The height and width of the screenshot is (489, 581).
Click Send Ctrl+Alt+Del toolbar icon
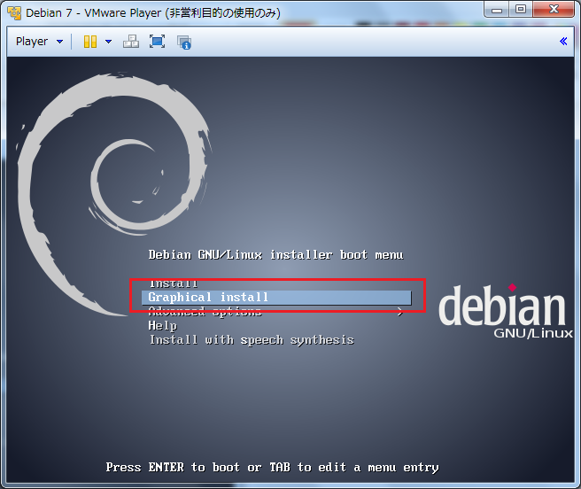click(x=131, y=42)
